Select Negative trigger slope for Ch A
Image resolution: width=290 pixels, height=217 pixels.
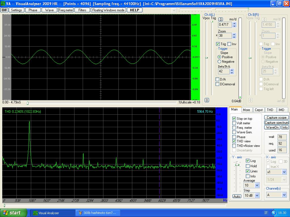point(219,61)
